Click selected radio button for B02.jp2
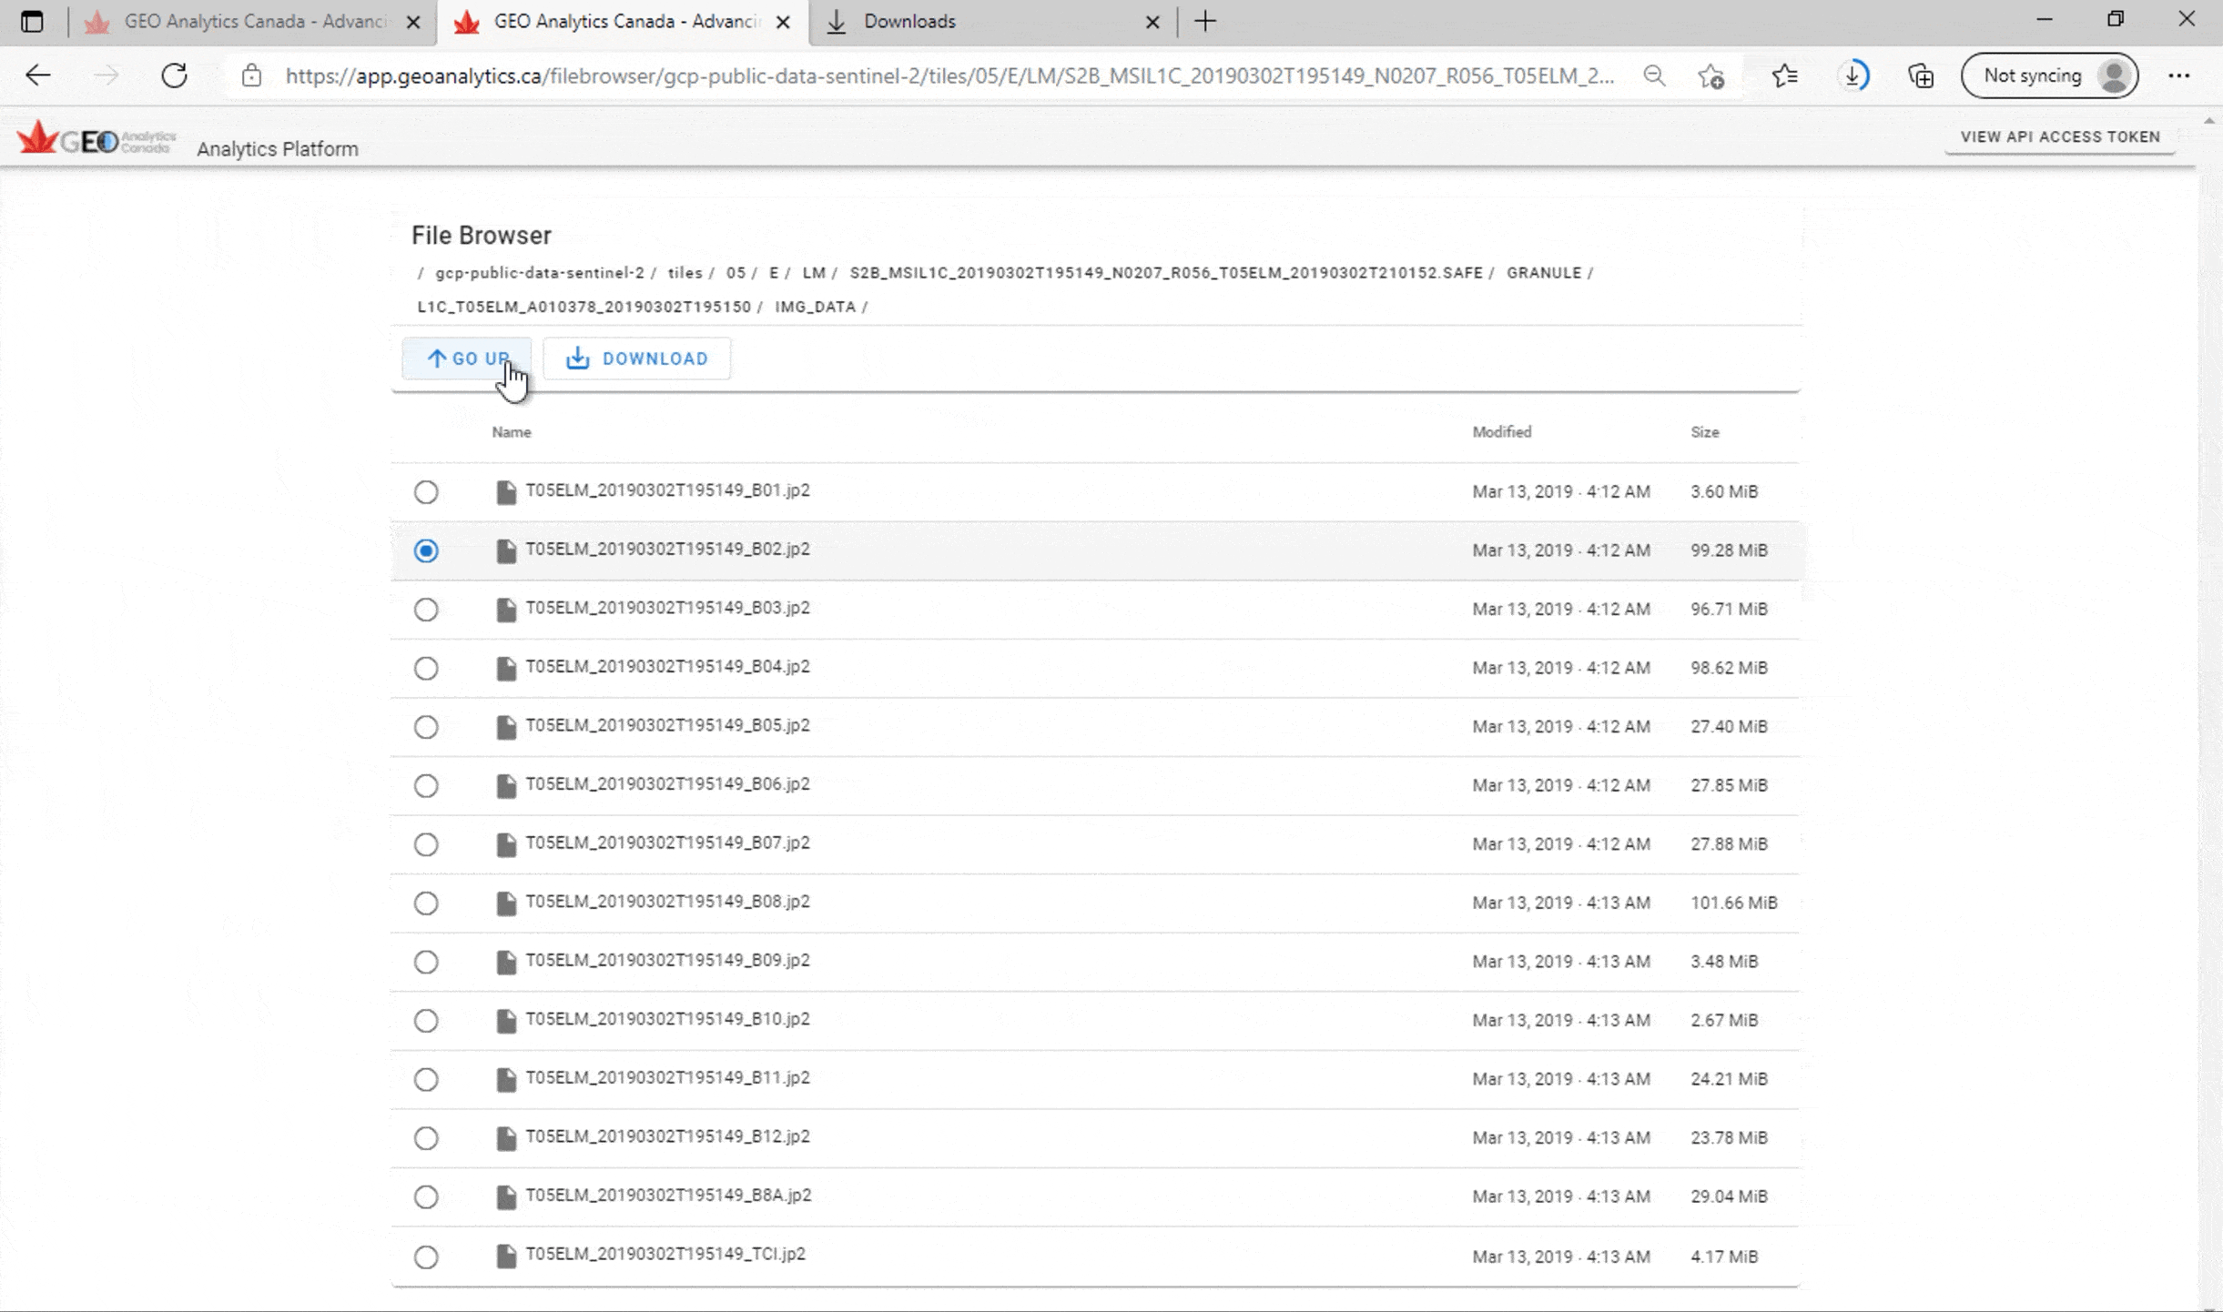Viewport: 2223px width, 1312px height. [x=426, y=550]
